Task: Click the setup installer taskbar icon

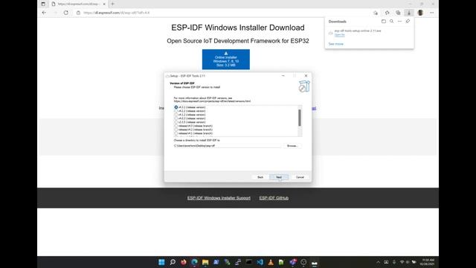Action: point(314,263)
